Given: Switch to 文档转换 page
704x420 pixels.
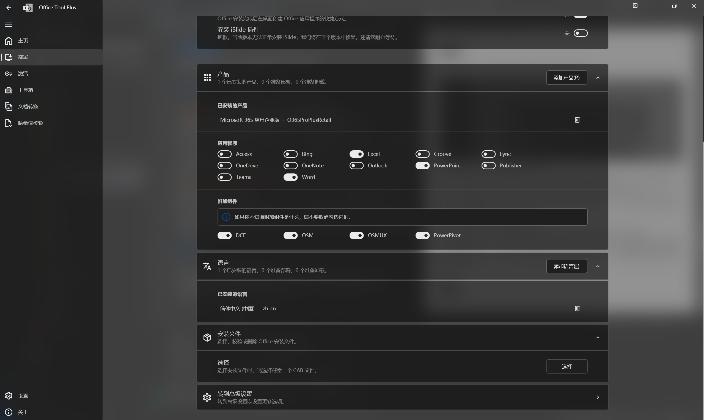Looking at the screenshot, I should click(28, 106).
